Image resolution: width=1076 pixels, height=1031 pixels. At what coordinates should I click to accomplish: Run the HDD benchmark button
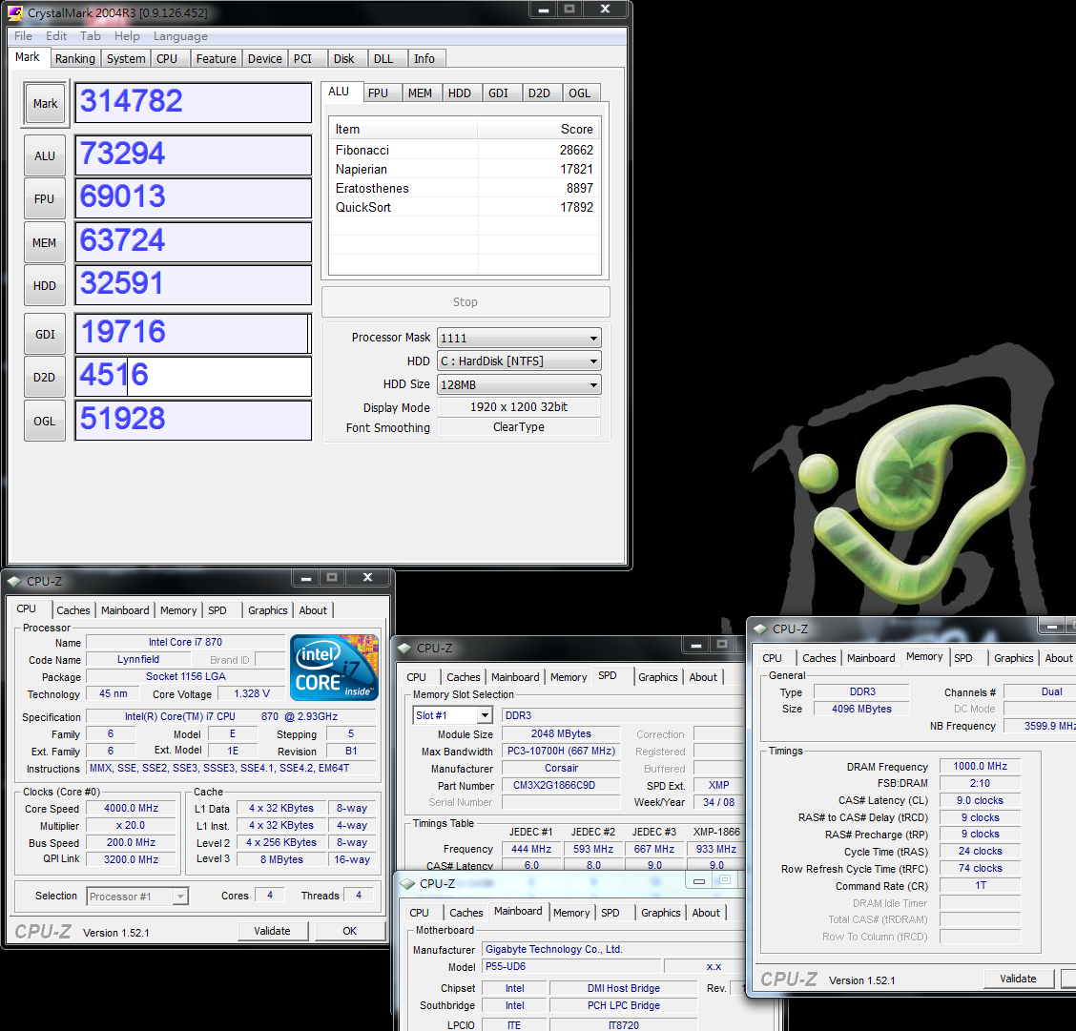[45, 285]
